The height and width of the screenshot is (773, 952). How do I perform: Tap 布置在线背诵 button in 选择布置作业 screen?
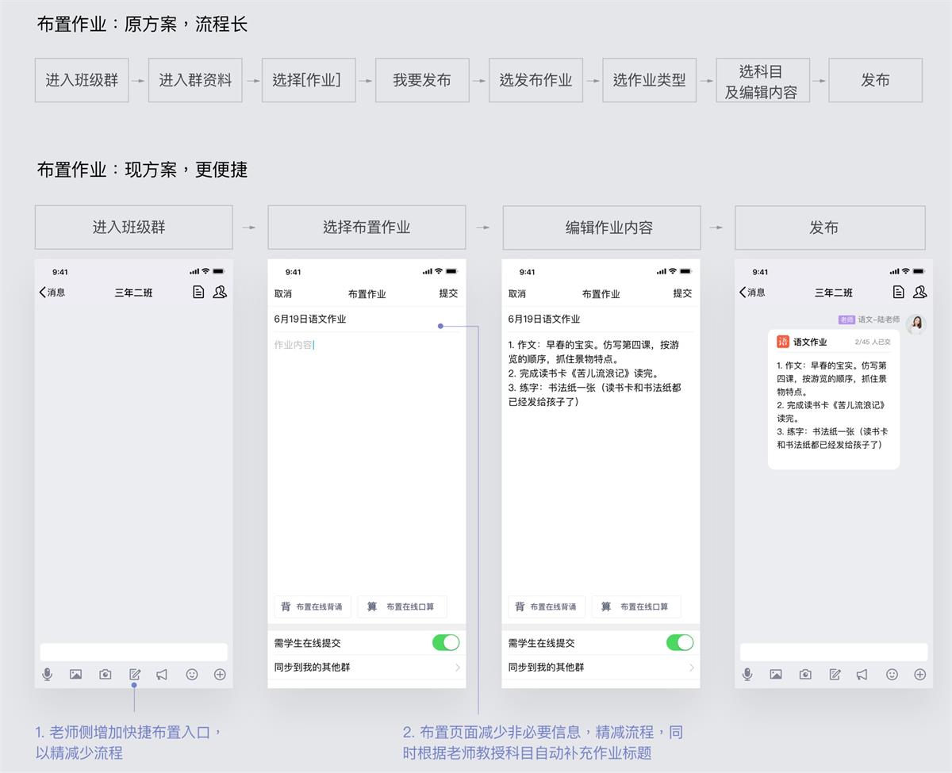pos(313,607)
